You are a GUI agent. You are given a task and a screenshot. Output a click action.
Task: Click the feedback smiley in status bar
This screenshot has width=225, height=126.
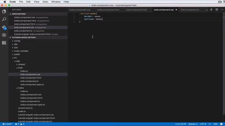(x=221, y=124)
